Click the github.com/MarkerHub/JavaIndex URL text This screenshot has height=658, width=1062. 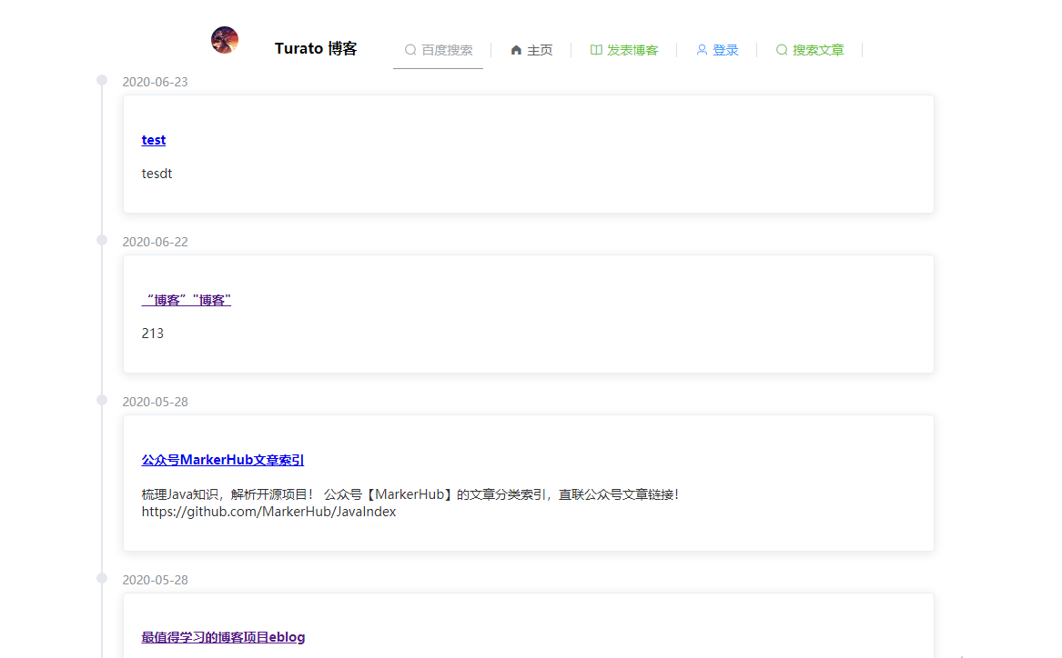[x=268, y=512]
